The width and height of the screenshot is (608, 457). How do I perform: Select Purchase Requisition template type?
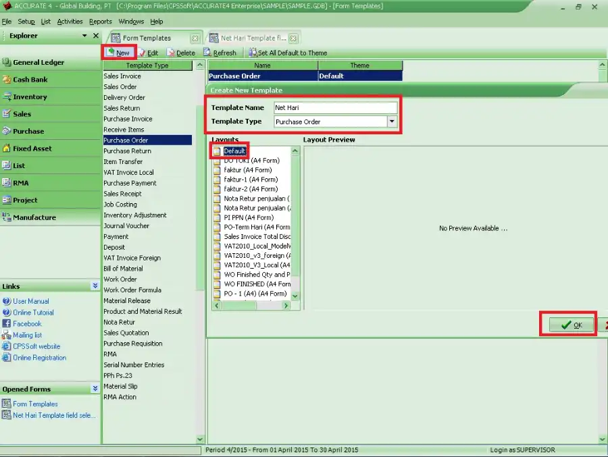click(147, 344)
